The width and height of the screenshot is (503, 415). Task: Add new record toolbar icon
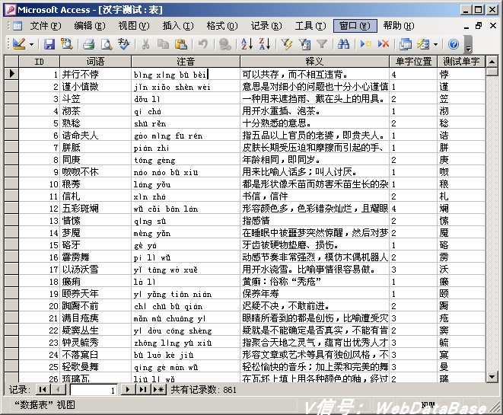365,44
